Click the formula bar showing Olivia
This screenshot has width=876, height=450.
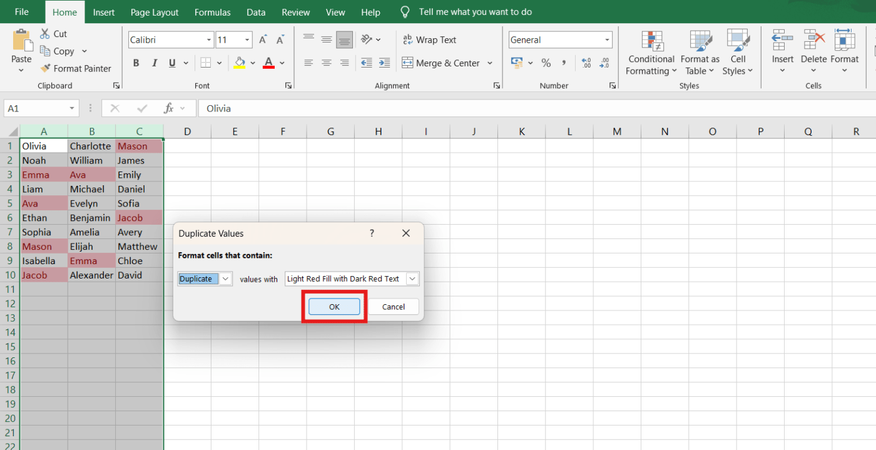tap(537, 108)
